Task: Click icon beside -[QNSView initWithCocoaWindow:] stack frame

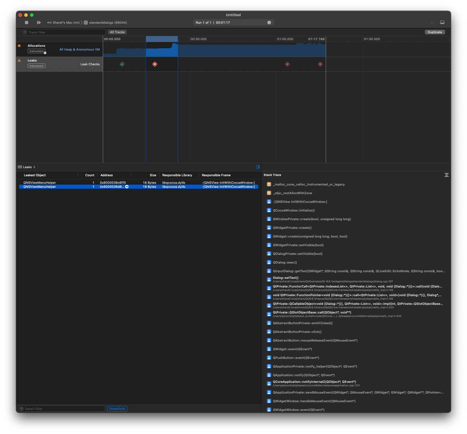Action: pos(269,202)
